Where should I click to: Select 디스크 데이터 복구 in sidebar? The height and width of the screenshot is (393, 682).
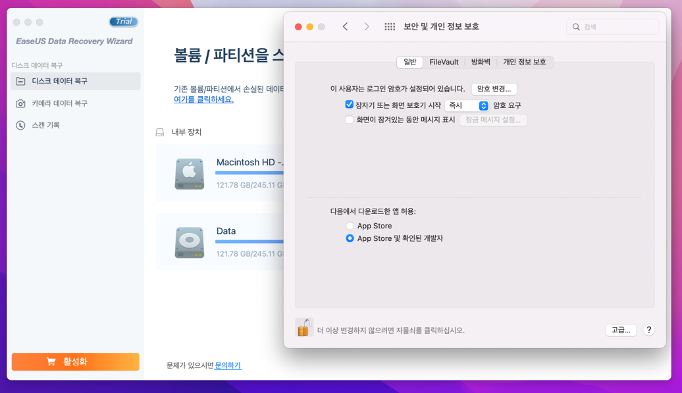(75, 81)
